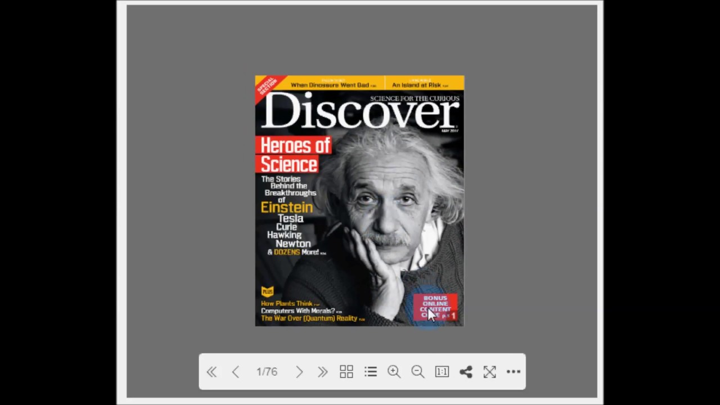Click the Discover magazine cover page

[359, 201]
